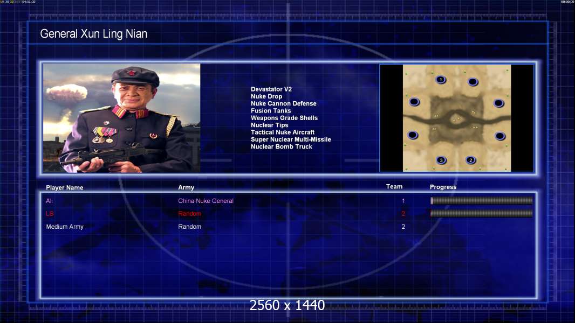
Task: Select the unnumbered start marker on the map's upper right edge
Action: coord(499,103)
